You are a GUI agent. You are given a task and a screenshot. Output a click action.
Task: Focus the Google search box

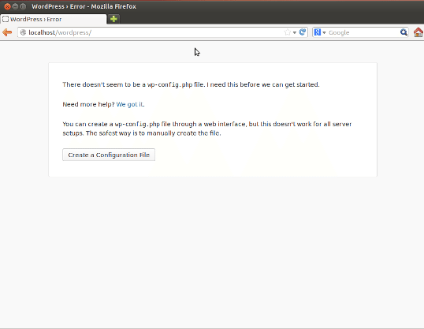pos(363,32)
